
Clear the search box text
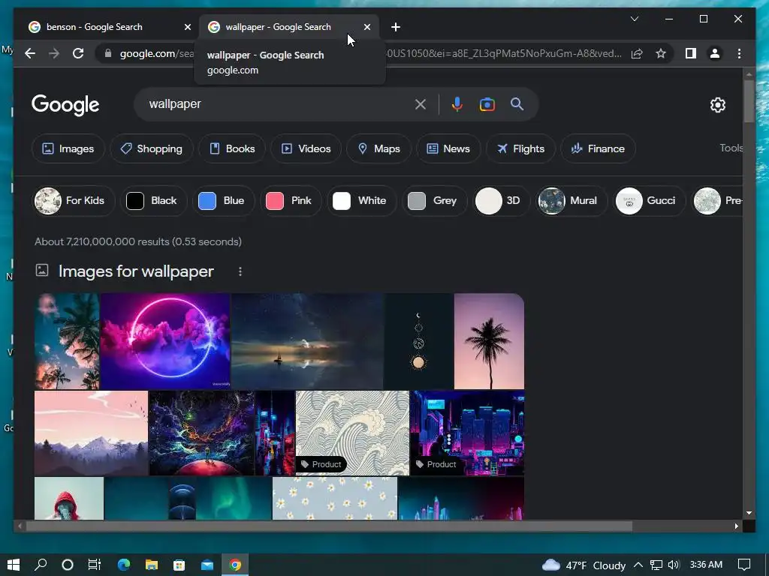coord(421,104)
